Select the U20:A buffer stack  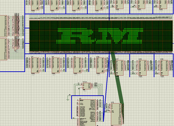coord(16,33)
